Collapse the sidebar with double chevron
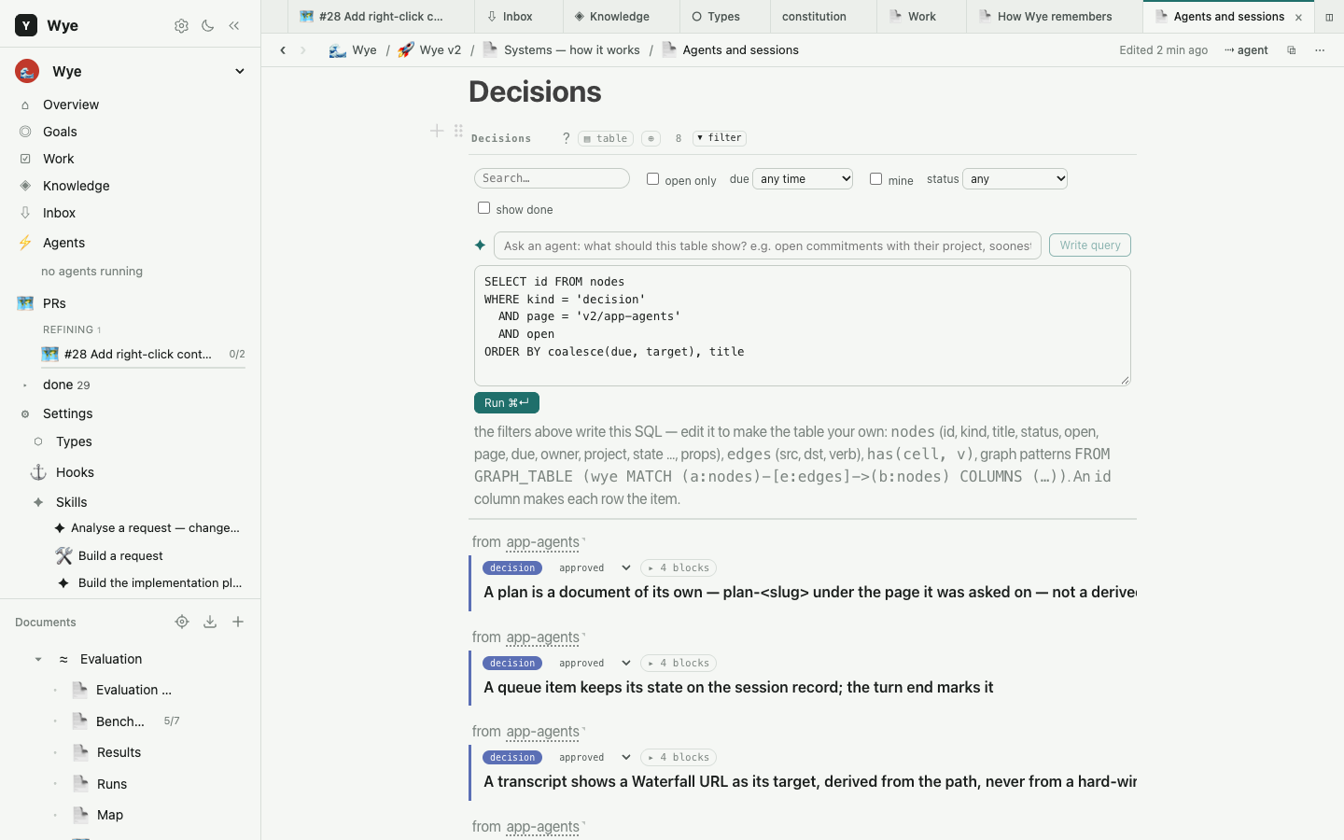Screen dimensions: 1344x840 click(x=234, y=26)
